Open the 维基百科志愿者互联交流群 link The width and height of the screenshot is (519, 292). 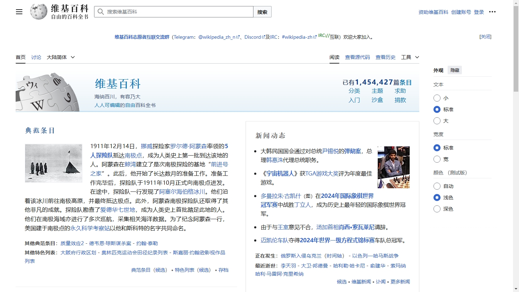click(142, 37)
